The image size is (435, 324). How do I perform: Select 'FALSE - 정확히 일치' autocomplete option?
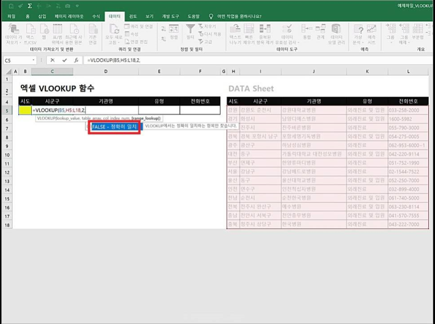[114, 127]
